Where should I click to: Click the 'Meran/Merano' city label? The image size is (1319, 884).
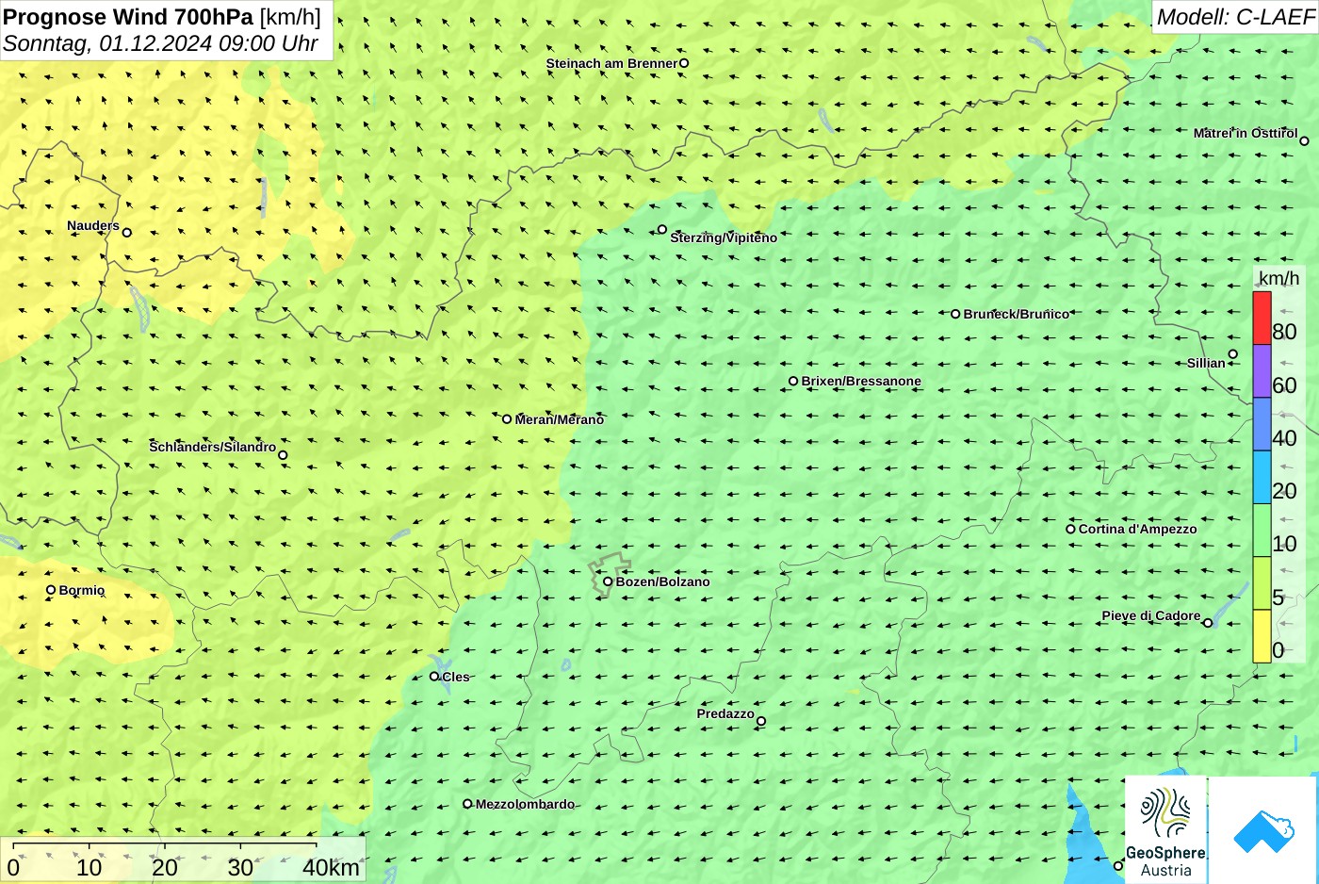tap(560, 419)
